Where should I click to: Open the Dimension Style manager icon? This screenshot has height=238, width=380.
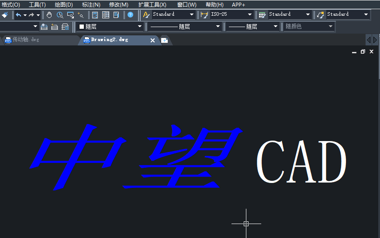pyautogui.click(x=204, y=15)
